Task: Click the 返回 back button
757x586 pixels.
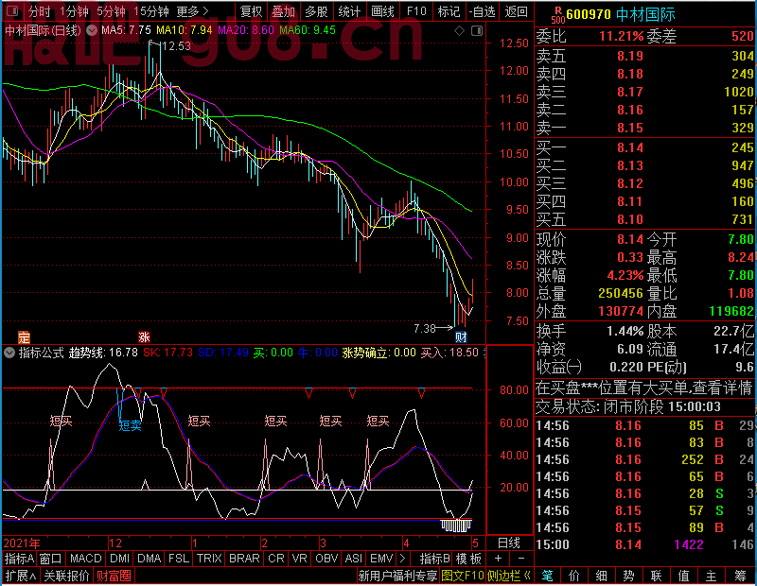Action: point(516,11)
